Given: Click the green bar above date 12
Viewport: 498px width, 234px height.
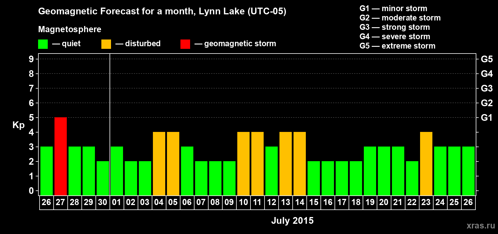Looking at the screenshot, I should coord(272,171).
